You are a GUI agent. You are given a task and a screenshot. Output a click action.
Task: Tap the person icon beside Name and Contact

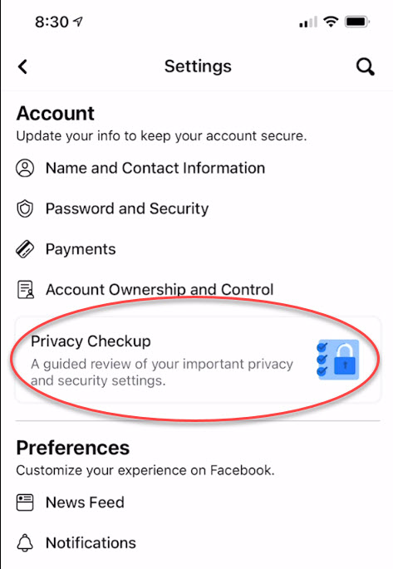[25, 169]
